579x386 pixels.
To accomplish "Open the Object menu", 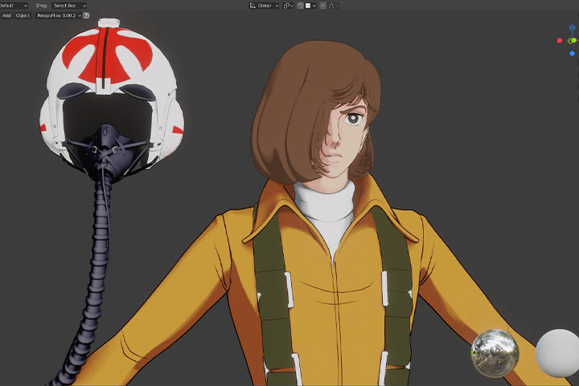I will (x=23, y=15).
